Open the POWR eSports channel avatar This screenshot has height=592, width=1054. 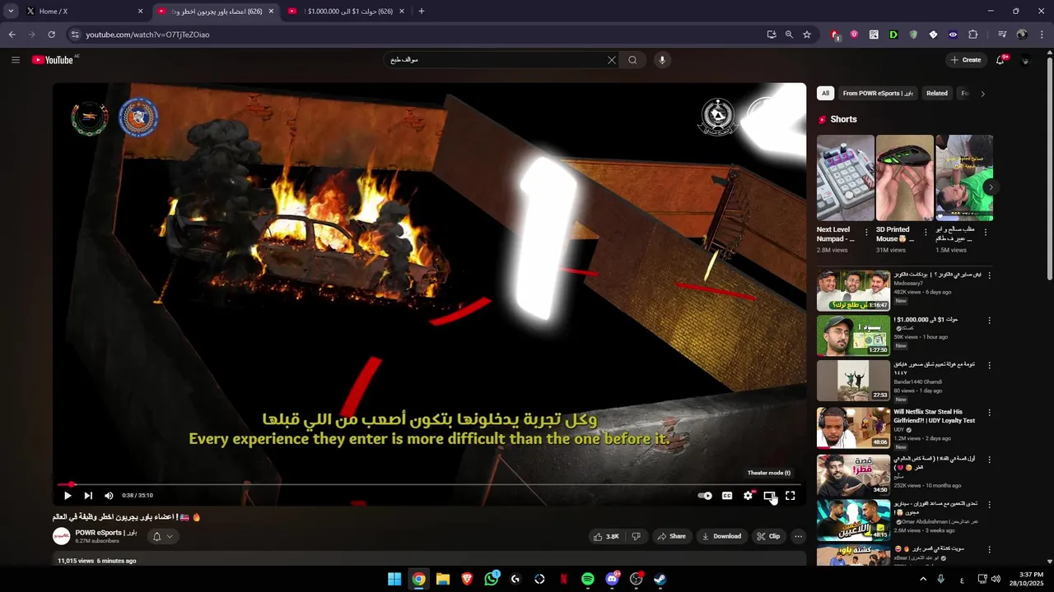[x=62, y=536]
